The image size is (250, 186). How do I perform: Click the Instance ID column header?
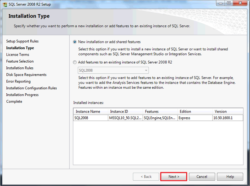click(125, 111)
